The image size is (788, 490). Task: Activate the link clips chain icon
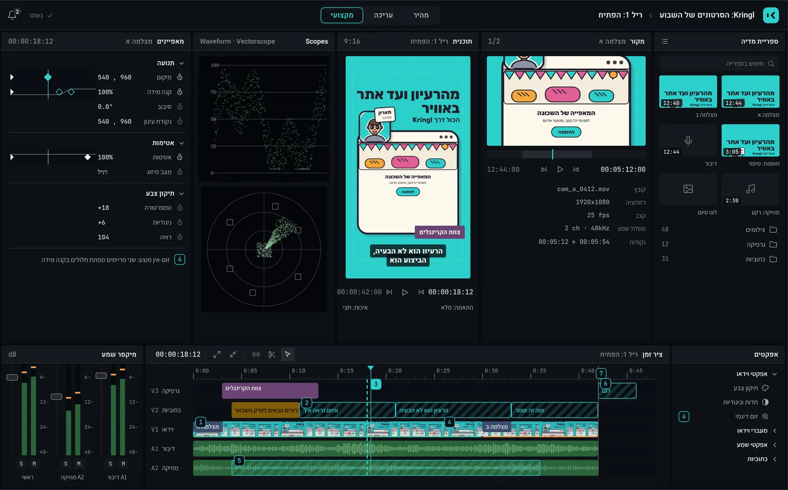tap(256, 355)
